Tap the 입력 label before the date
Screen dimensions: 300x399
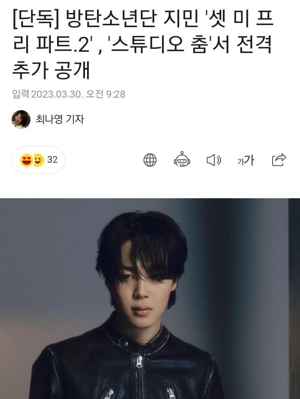tap(21, 94)
